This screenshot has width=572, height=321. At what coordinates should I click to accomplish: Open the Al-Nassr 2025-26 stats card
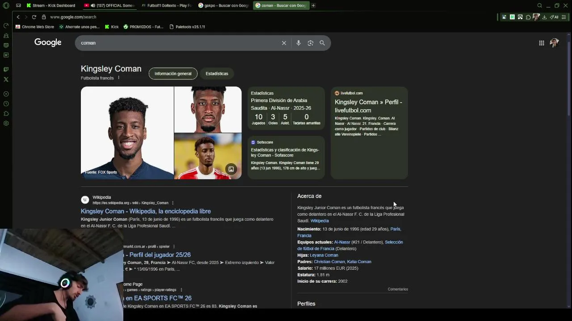(286, 108)
